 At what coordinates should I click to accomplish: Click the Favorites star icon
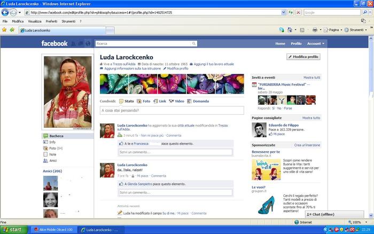4,30
